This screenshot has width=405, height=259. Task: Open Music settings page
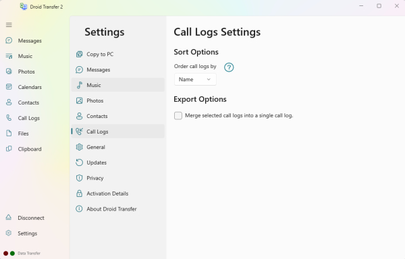pos(117,85)
